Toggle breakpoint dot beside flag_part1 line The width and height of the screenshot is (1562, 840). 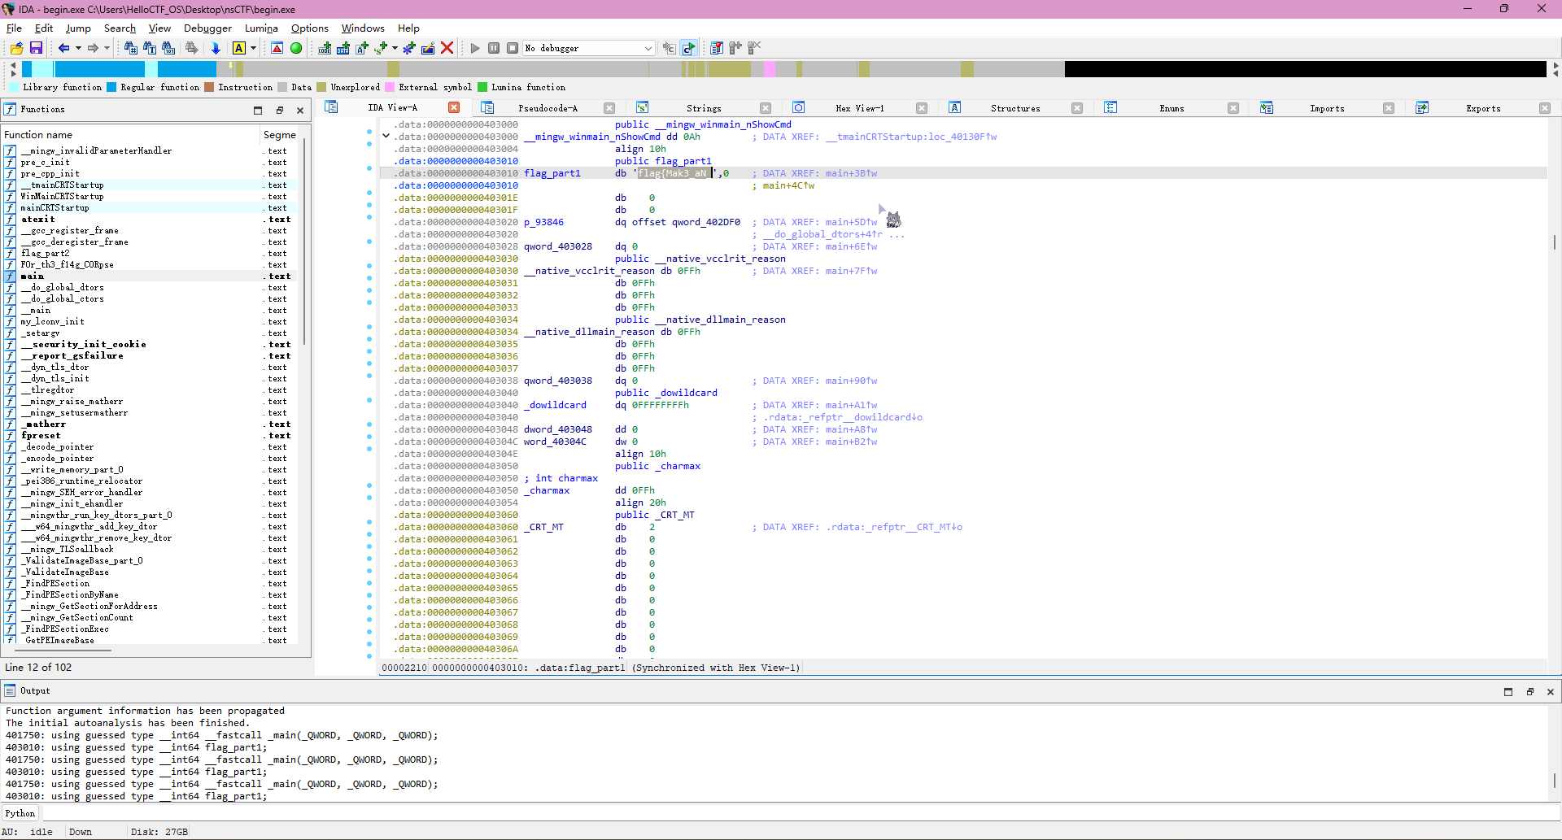369,168
